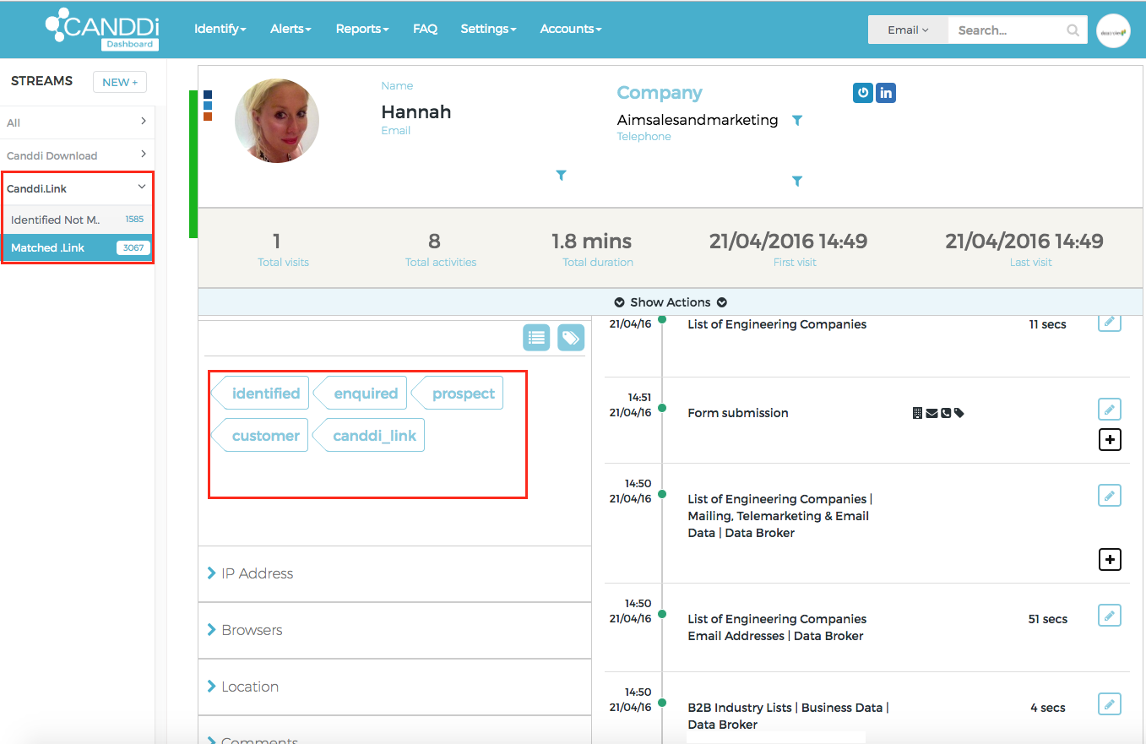Click the tag icon in Form submission row
Screen dimensions: 1146x744
[x=959, y=413]
